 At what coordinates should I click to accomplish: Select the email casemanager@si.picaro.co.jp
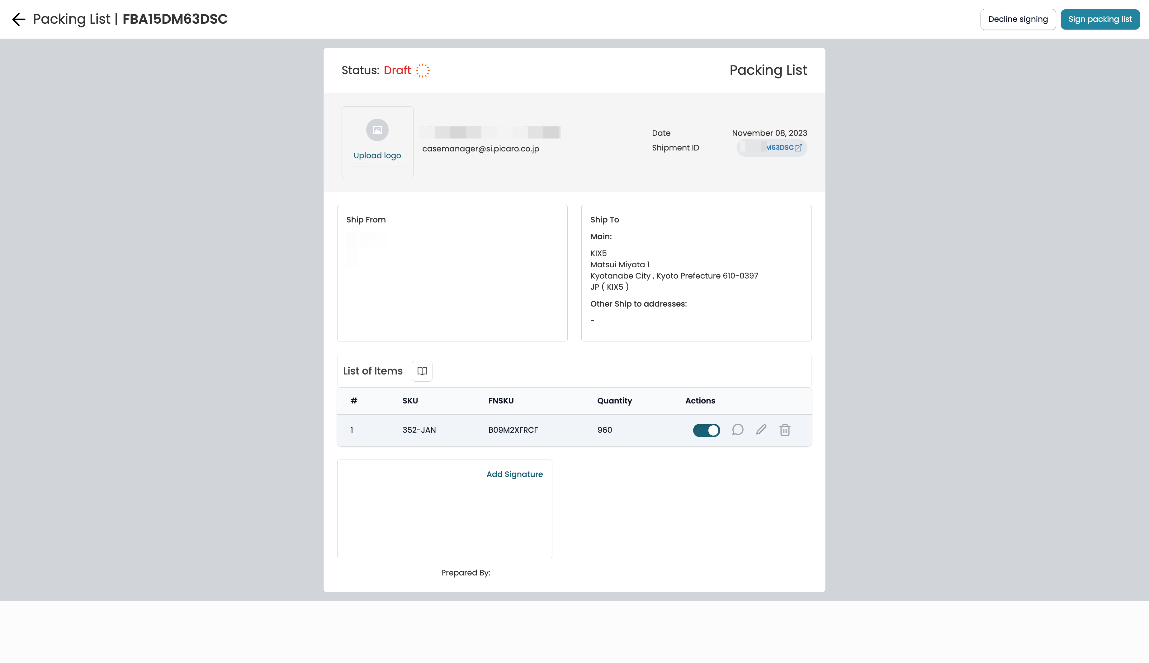pyautogui.click(x=480, y=149)
